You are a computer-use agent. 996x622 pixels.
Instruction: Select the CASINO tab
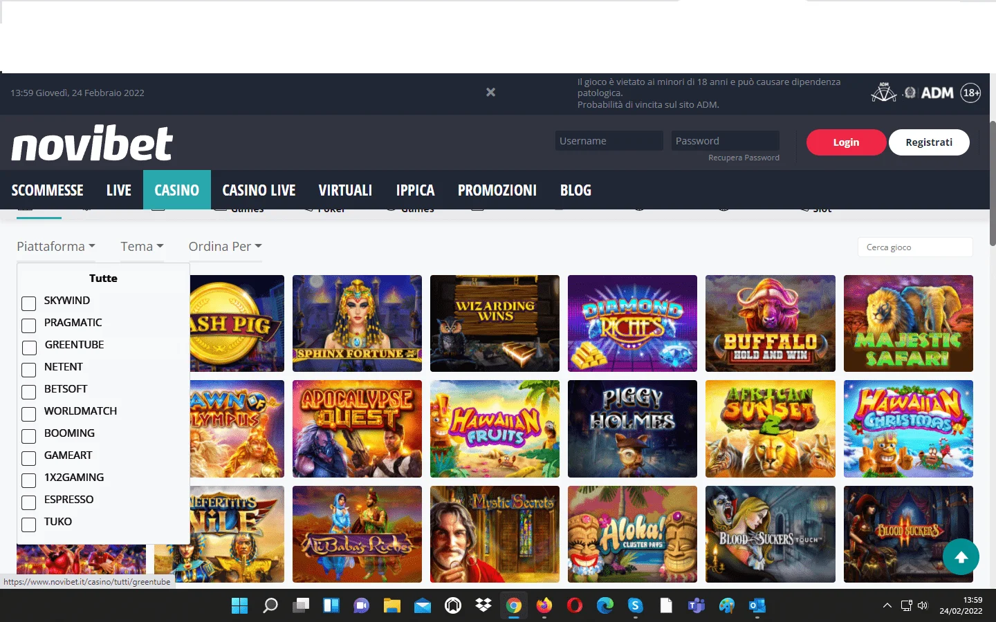pyautogui.click(x=177, y=190)
